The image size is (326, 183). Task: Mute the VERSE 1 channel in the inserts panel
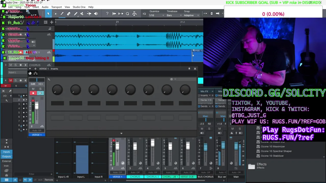(x=33, y=89)
